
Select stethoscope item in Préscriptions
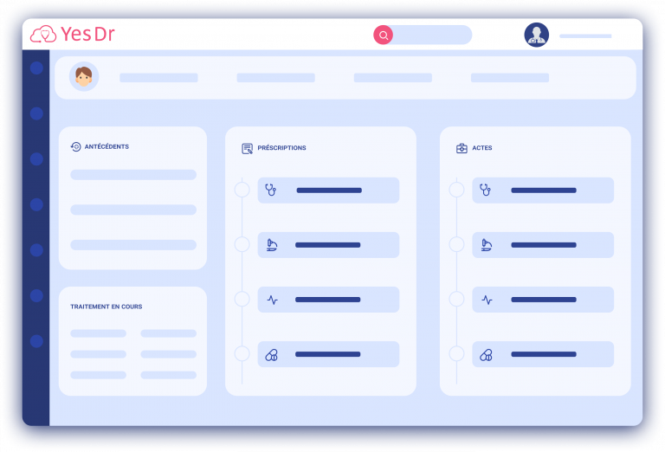pyautogui.click(x=328, y=190)
